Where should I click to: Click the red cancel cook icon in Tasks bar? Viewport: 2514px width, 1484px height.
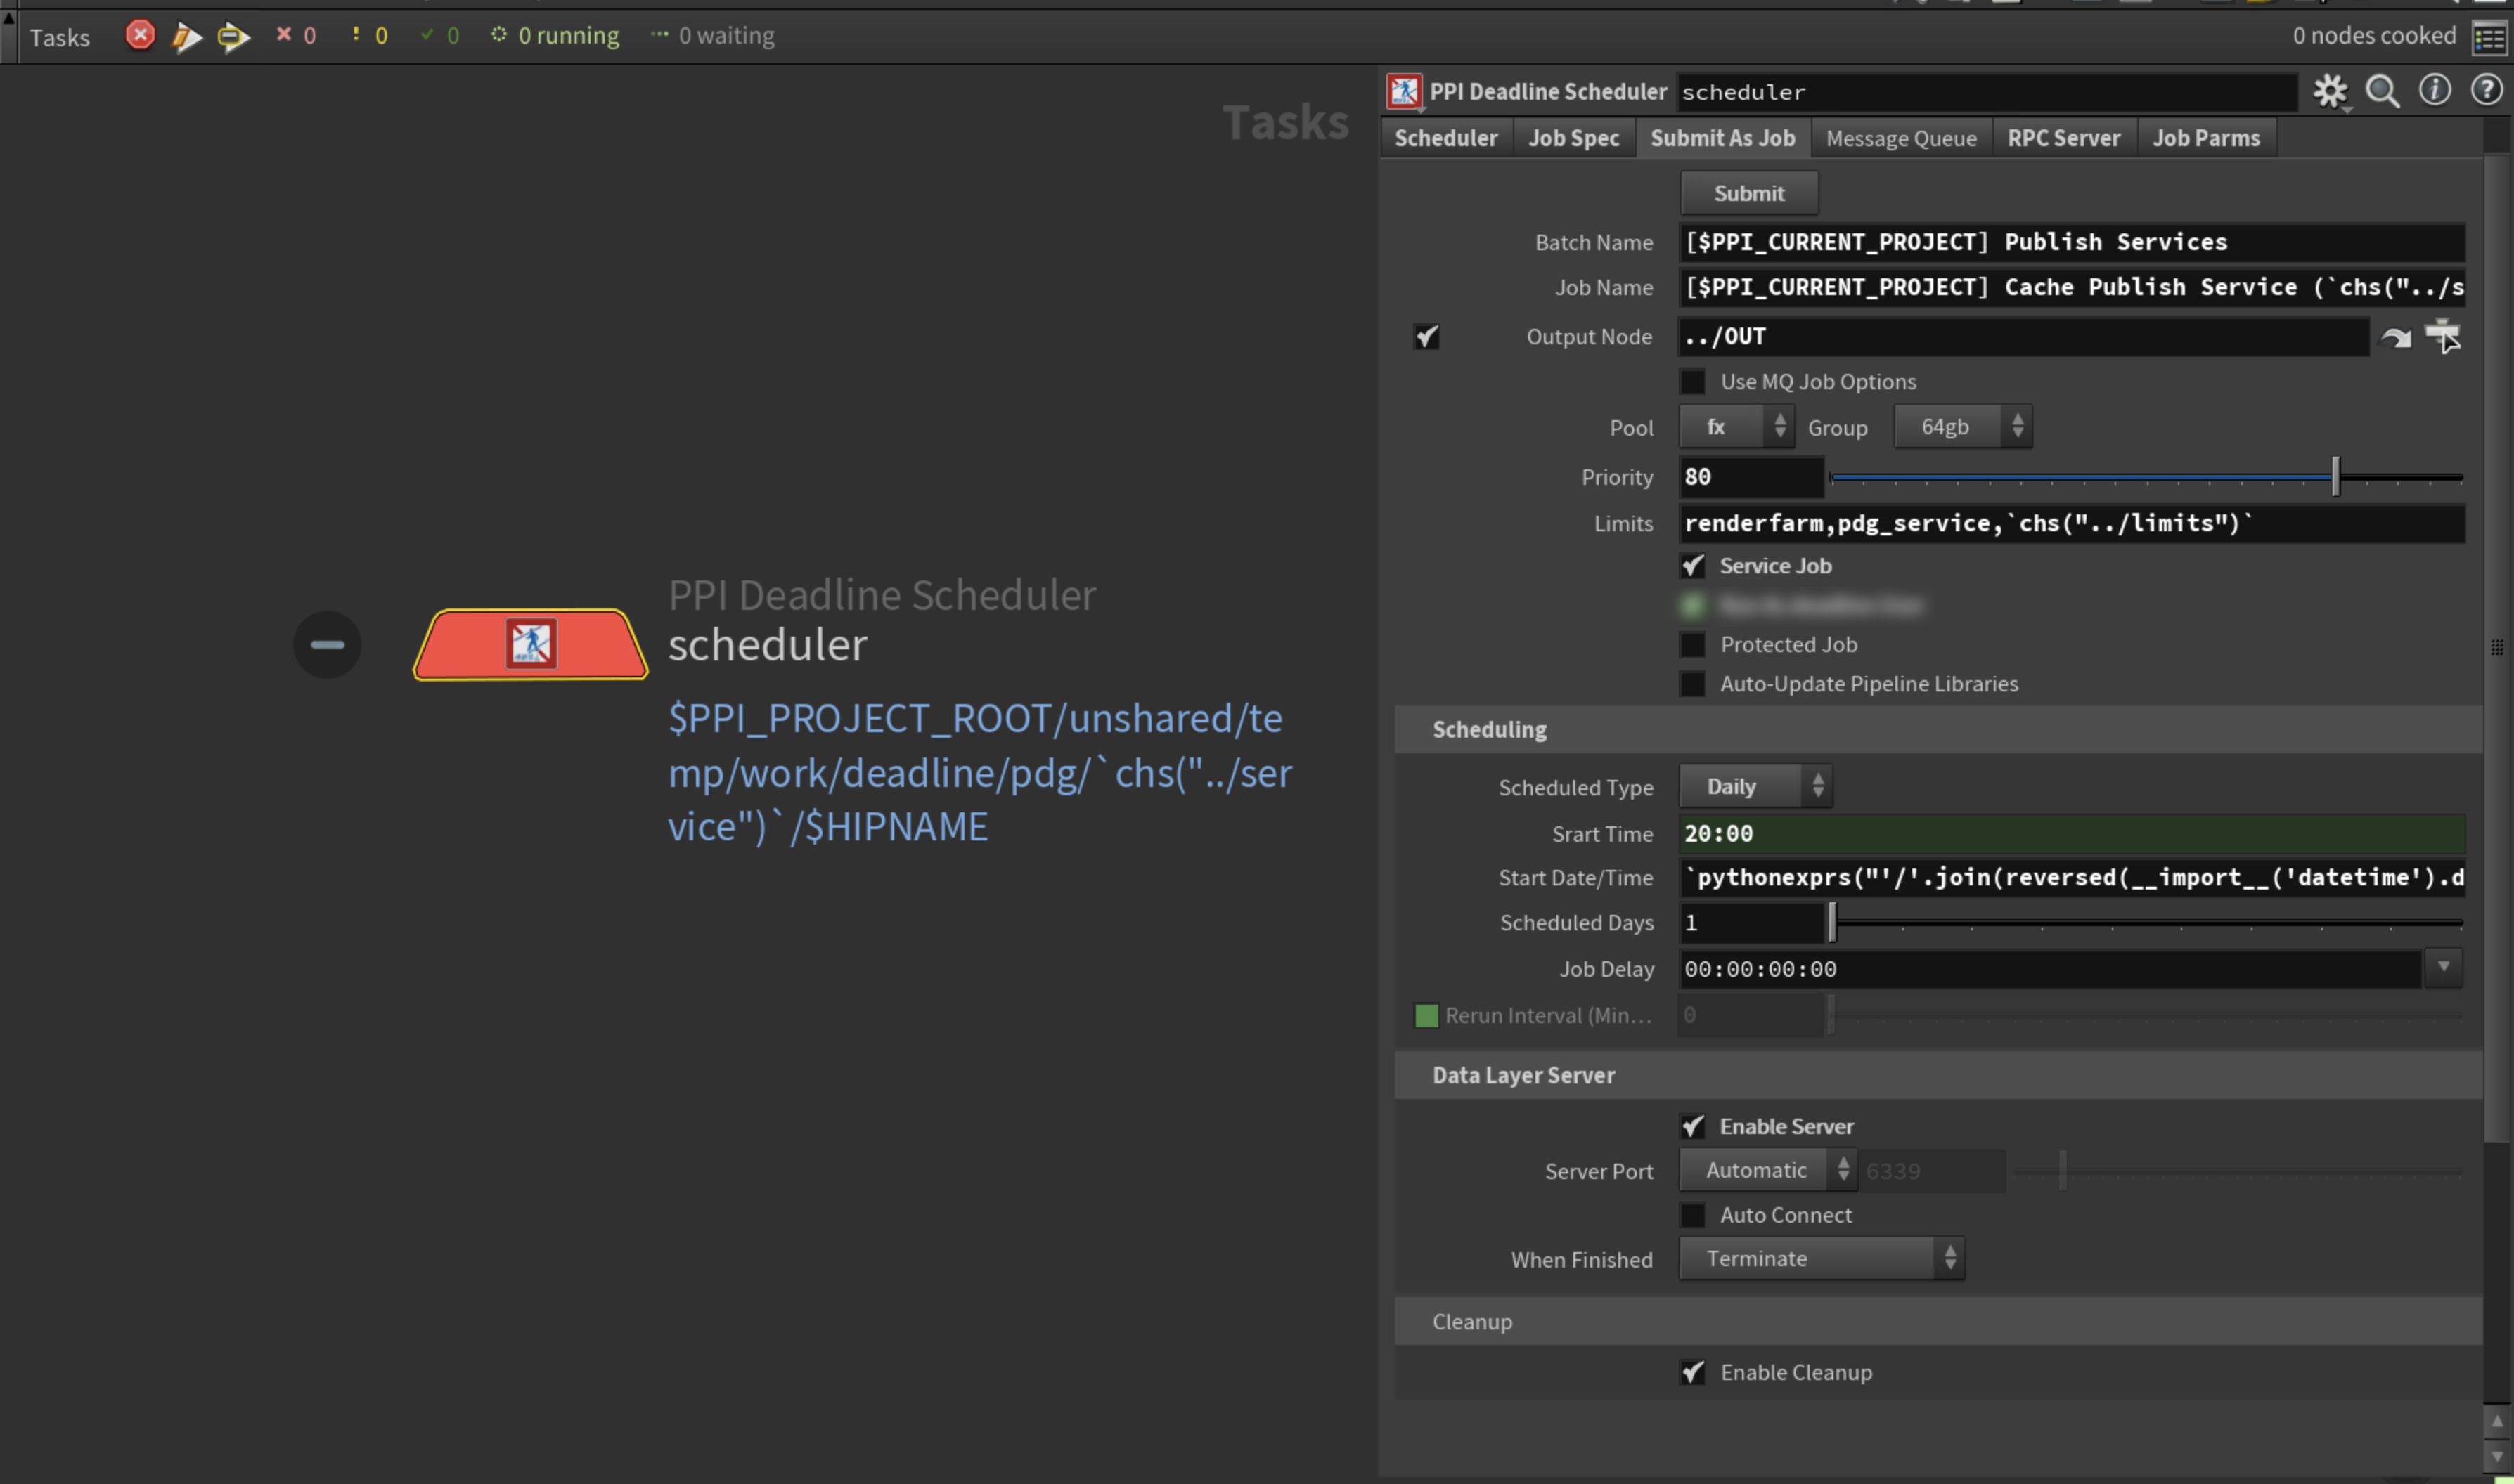tap(140, 36)
